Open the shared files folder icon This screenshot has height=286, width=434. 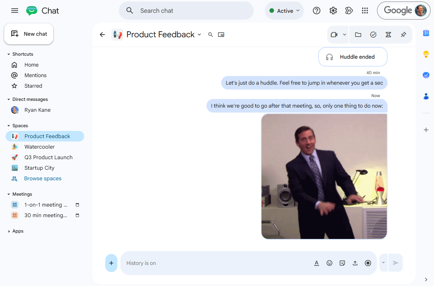pos(358,35)
